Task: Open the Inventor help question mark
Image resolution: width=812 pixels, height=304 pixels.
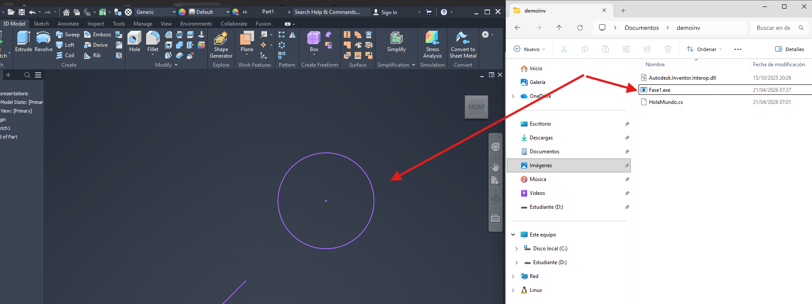Action: (444, 12)
